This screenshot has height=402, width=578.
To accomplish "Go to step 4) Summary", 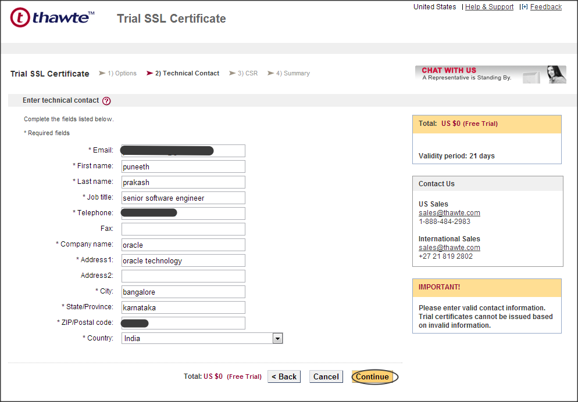I will click(x=288, y=73).
